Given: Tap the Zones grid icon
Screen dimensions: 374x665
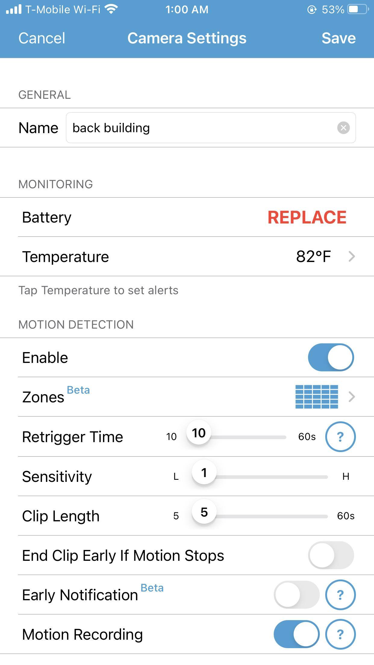Looking at the screenshot, I should pos(317,397).
